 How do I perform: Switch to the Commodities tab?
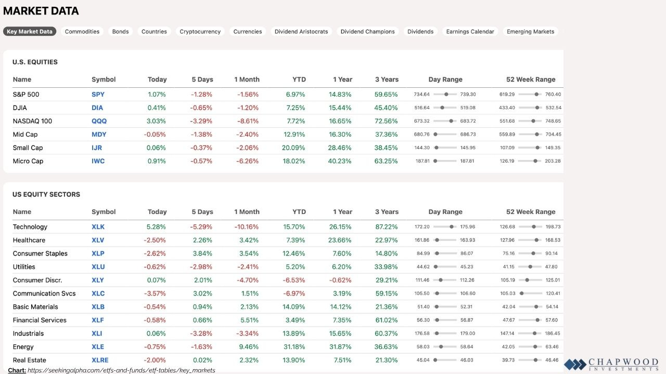[82, 32]
